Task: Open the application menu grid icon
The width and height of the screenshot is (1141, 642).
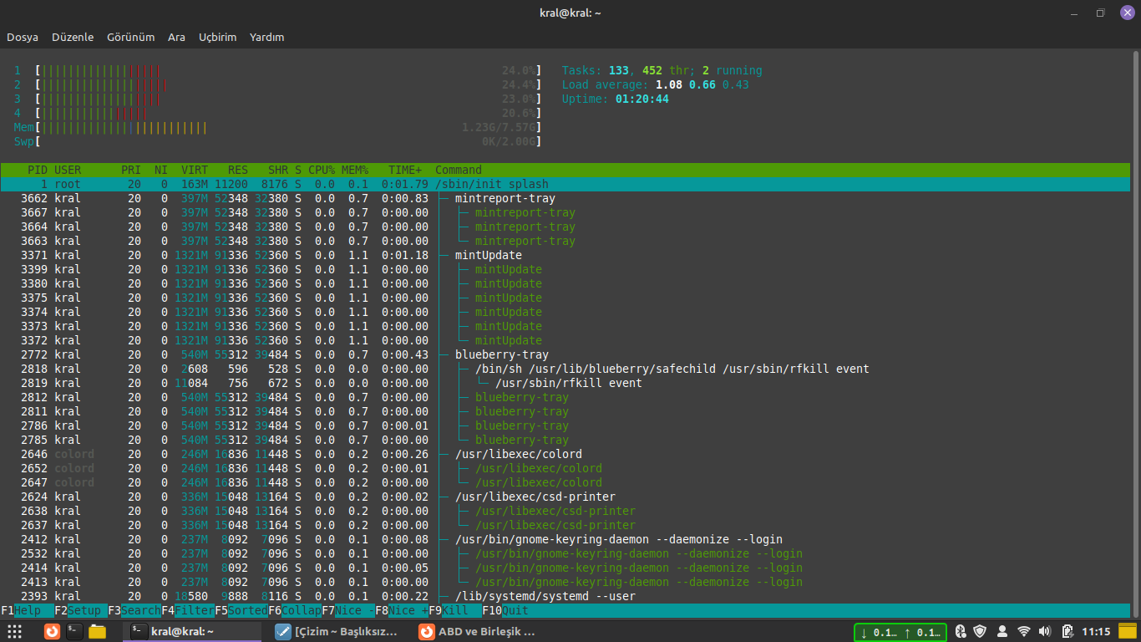Action: point(14,632)
